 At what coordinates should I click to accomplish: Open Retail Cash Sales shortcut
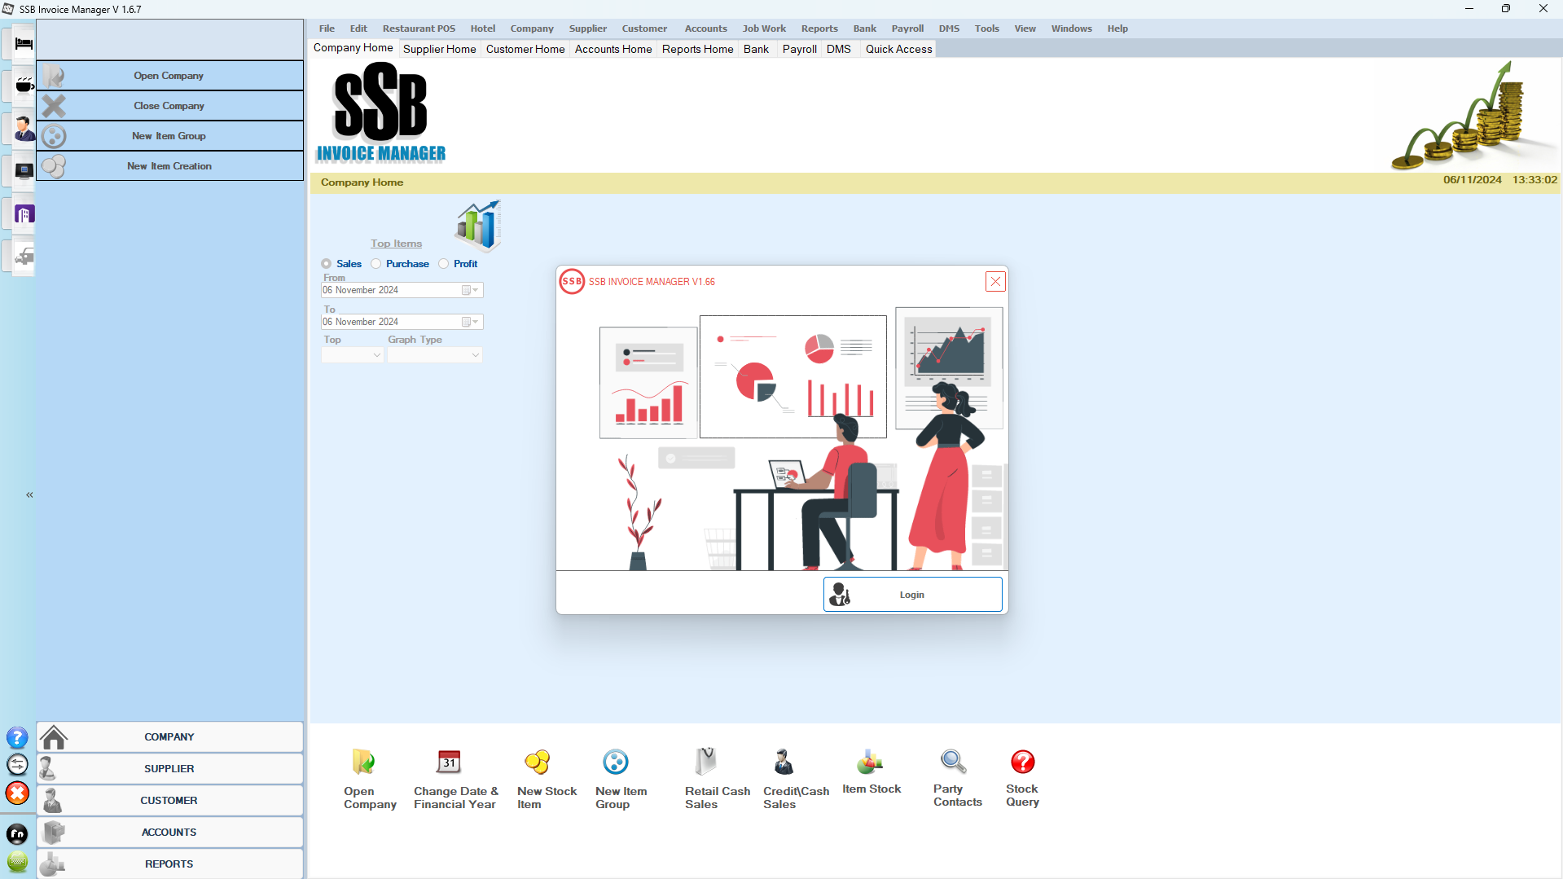[705, 762]
